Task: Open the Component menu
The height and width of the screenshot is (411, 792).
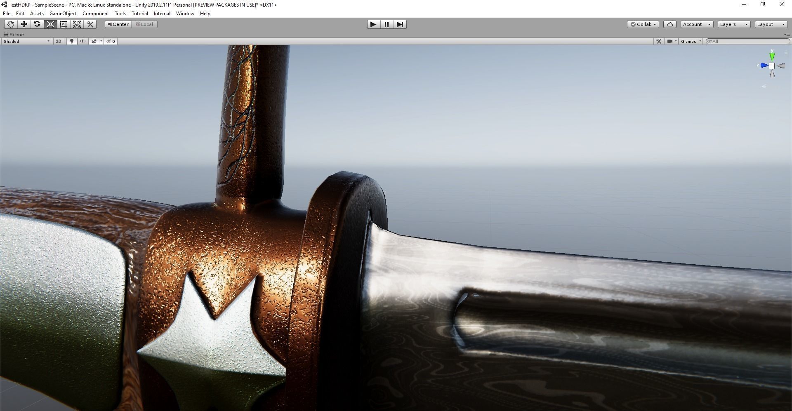Action: click(x=96, y=13)
